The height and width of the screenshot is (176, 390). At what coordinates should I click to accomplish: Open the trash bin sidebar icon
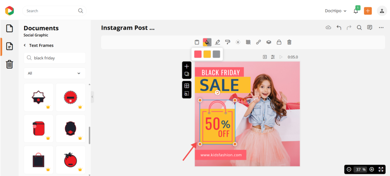pos(10,64)
